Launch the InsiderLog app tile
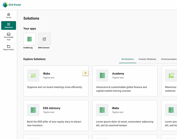Image resolution: width=177 pixels, height=139 pixels. [x=29, y=39]
